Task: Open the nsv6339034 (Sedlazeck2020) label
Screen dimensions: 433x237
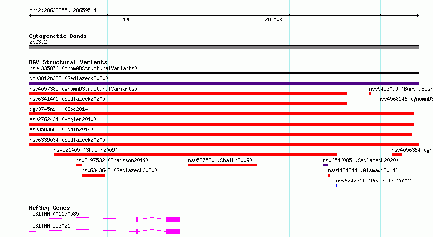Action: coord(67,140)
